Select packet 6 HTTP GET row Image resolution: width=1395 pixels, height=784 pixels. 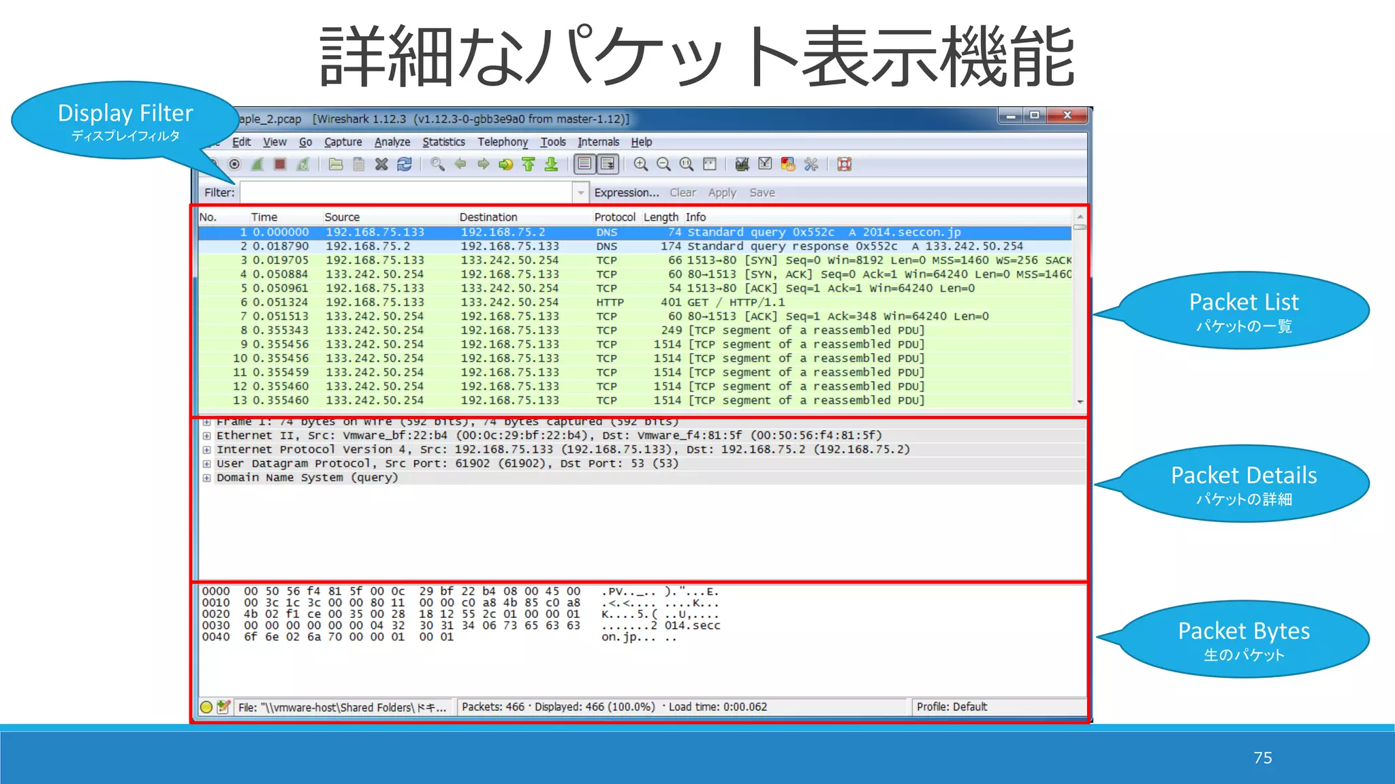635,302
